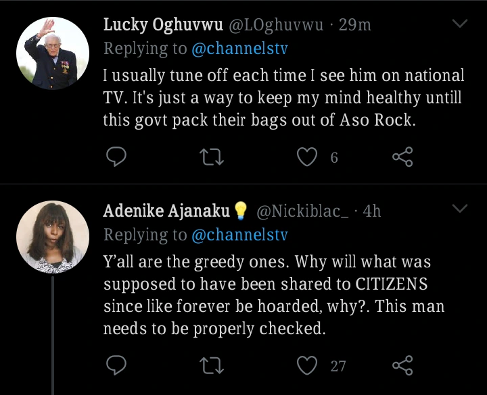The image size is (487, 395).
Task: Reply to Adenike Ajanaku's tweet
Action: 116,365
